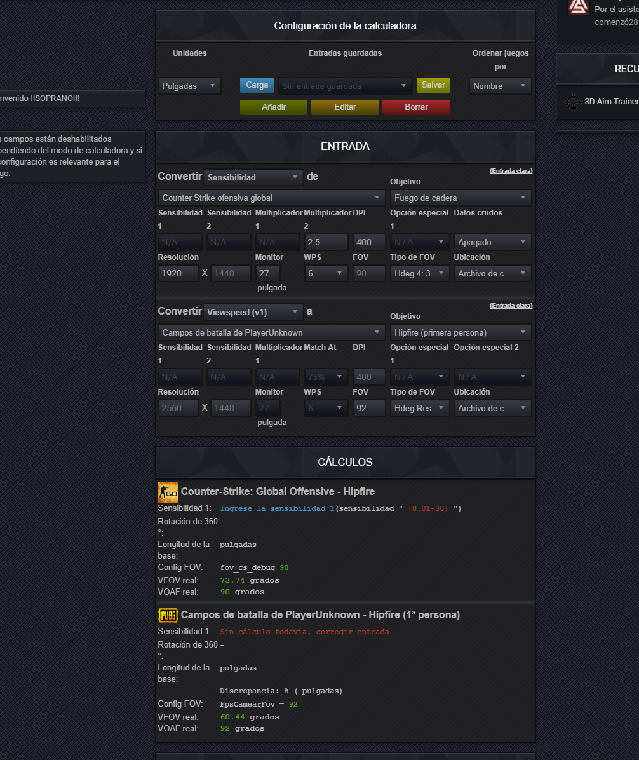Open the Counter Strike ofensiva global game dropdown

point(272,198)
